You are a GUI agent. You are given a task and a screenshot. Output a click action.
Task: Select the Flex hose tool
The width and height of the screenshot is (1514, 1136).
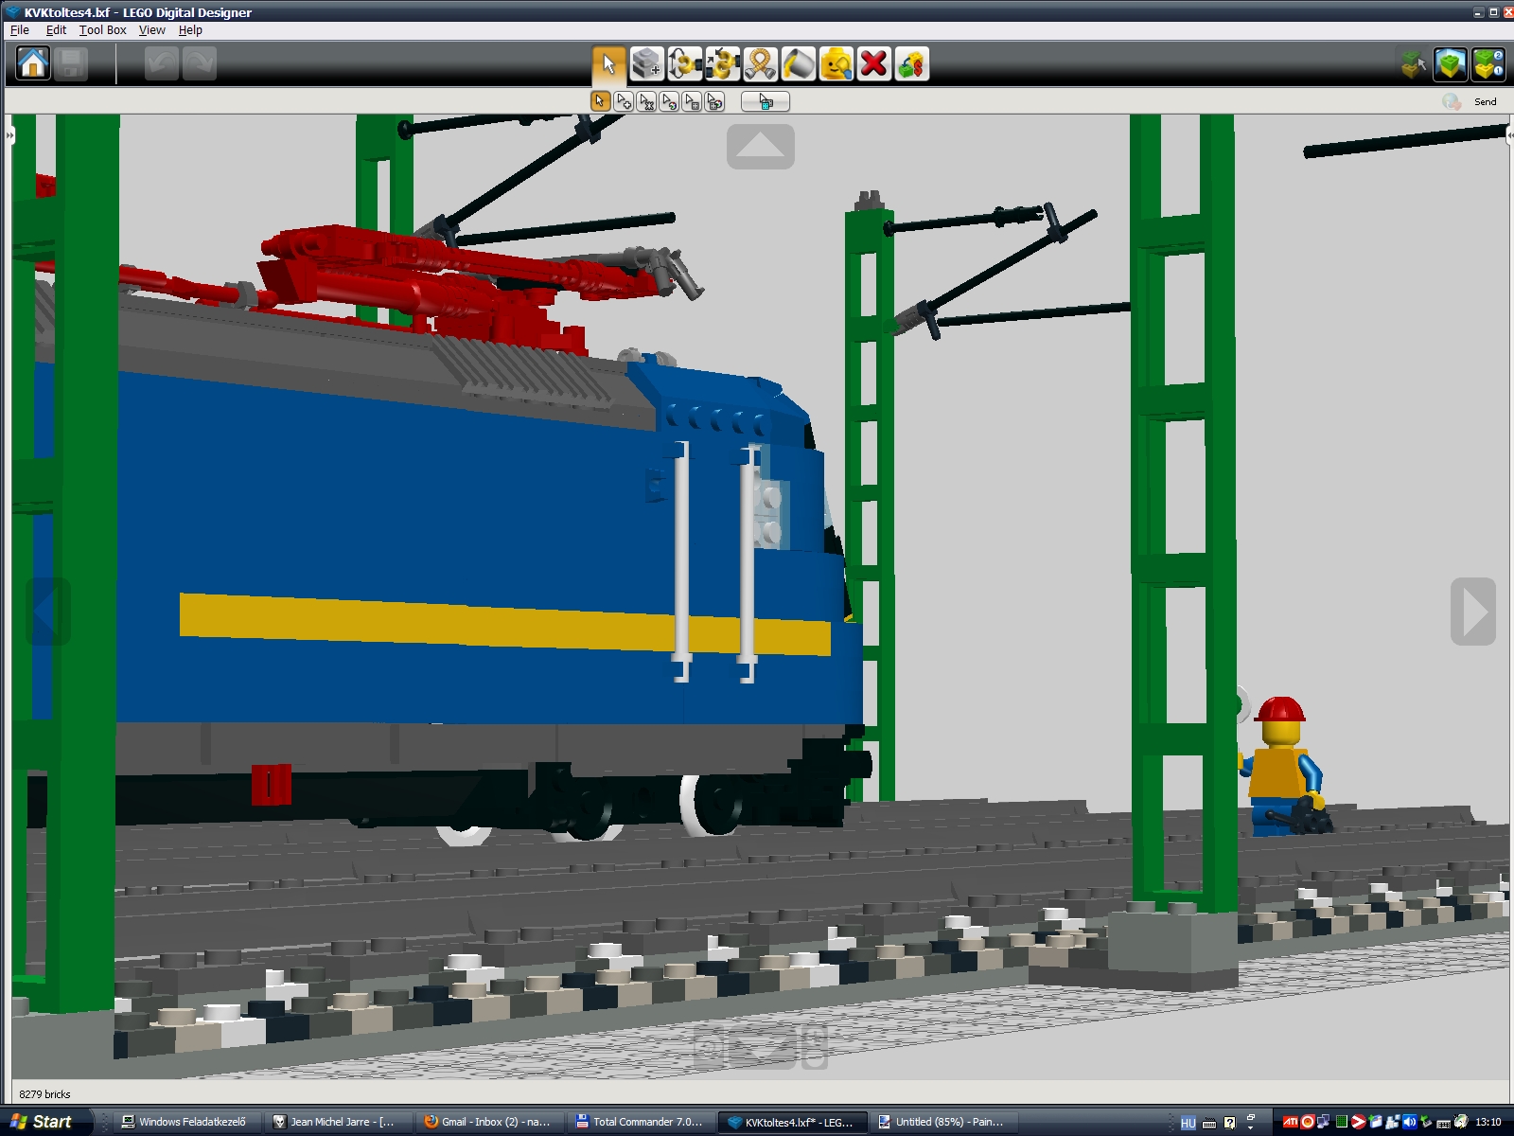[760, 63]
